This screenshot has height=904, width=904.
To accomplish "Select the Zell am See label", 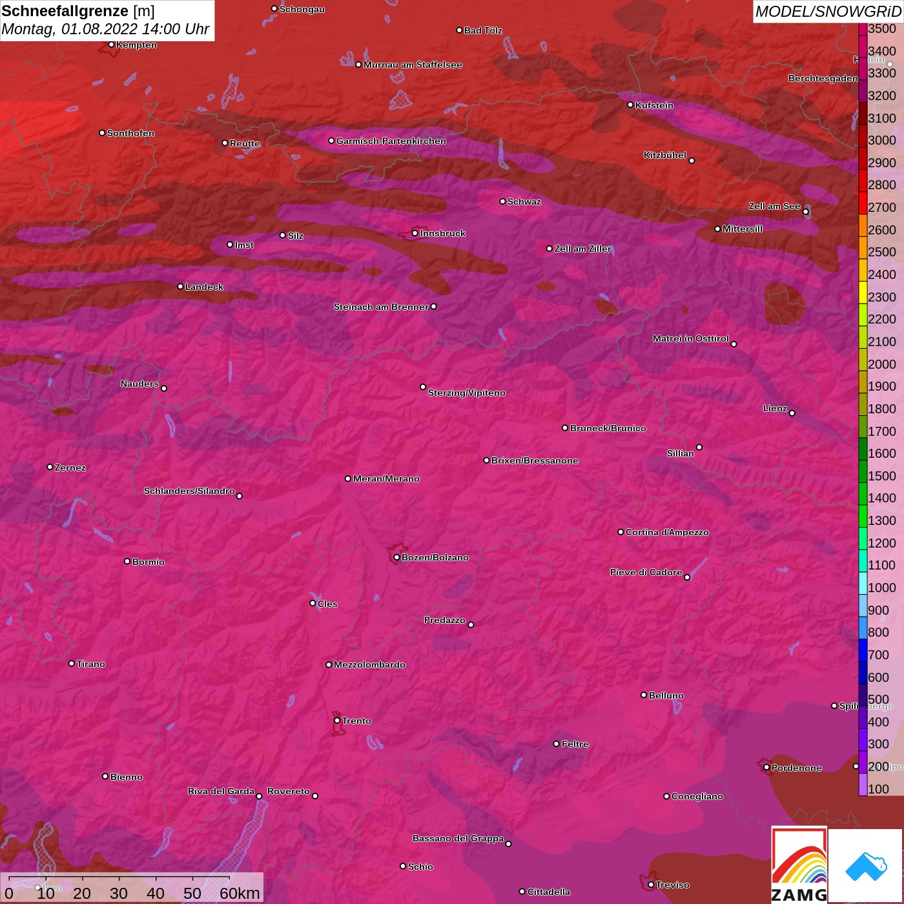I will (775, 206).
